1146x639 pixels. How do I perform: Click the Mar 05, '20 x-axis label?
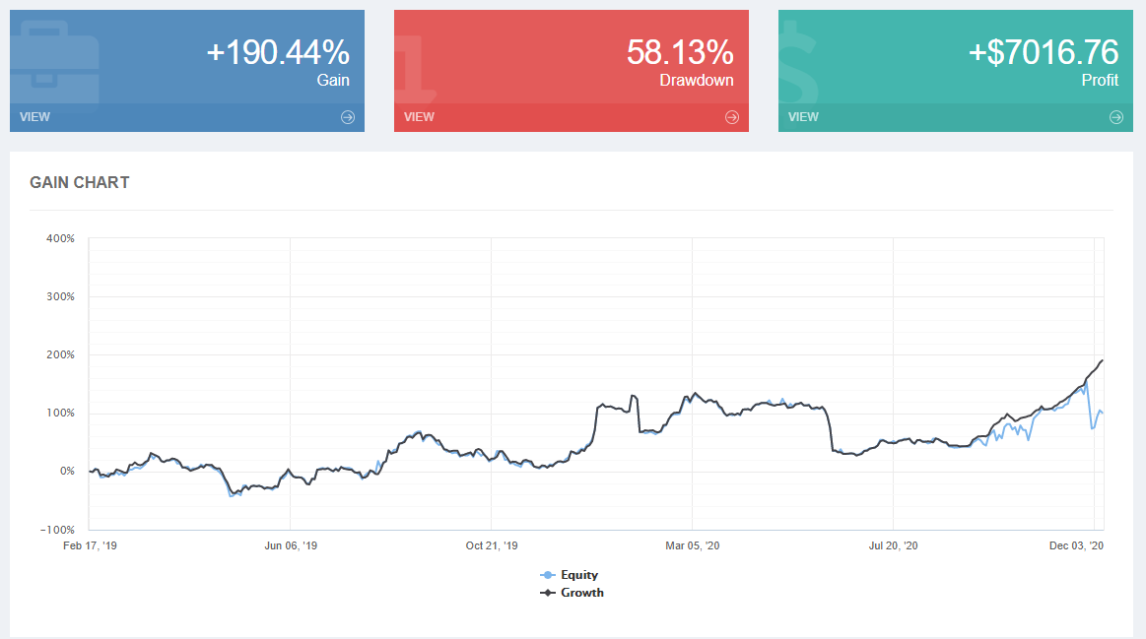(693, 545)
